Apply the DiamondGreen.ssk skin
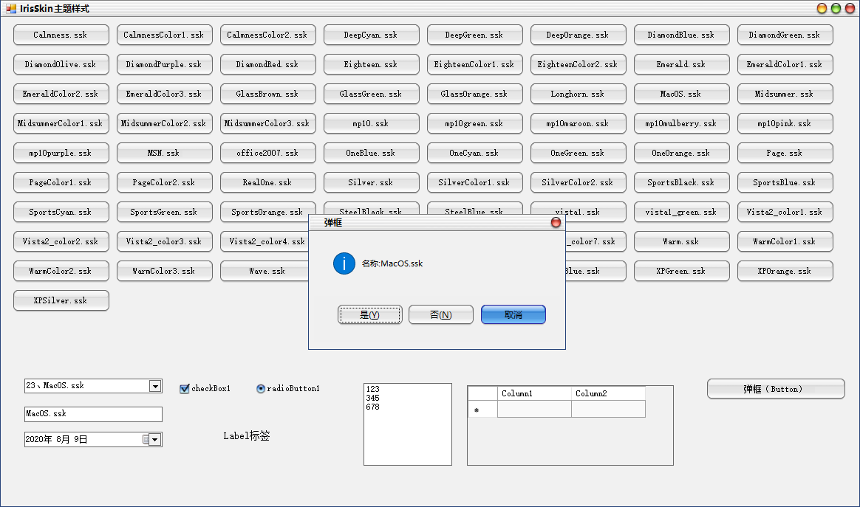The width and height of the screenshot is (860, 507). click(785, 35)
